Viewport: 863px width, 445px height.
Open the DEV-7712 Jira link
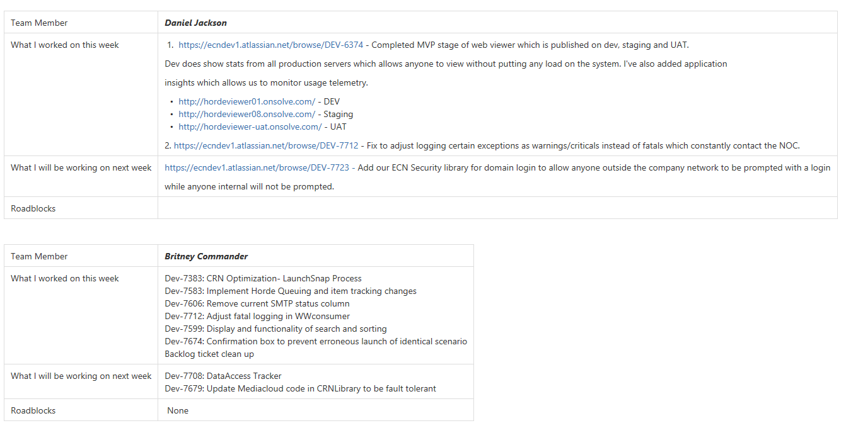coord(266,145)
